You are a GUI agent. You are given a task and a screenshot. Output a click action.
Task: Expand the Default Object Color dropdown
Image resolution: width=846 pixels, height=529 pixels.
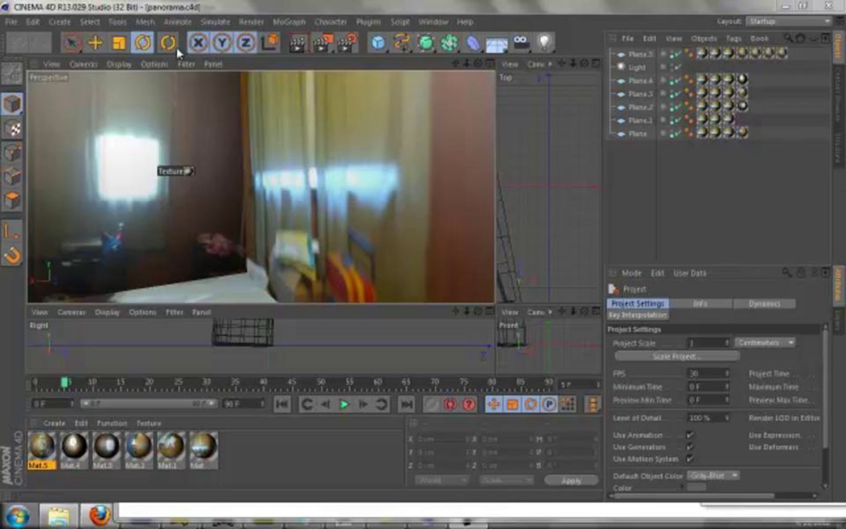pos(713,476)
